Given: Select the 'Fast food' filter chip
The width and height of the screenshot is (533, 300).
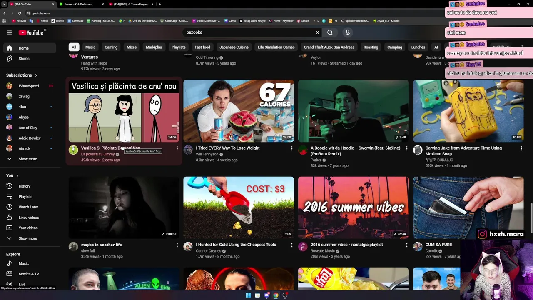Looking at the screenshot, I should (x=202, y=47).
